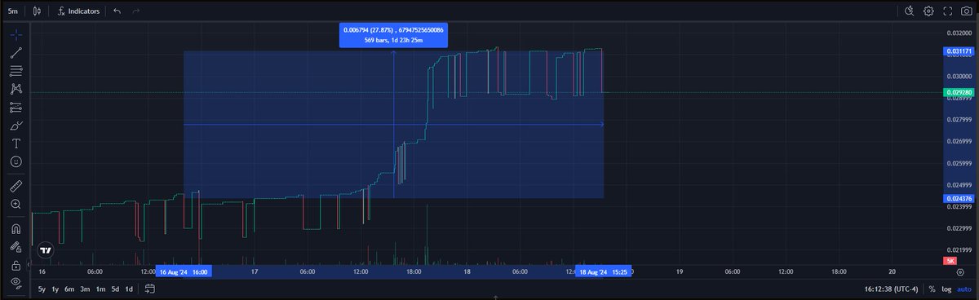Toggle logarithmic scale
Viewport: 979px width, 300px height.
coord(946,289)
